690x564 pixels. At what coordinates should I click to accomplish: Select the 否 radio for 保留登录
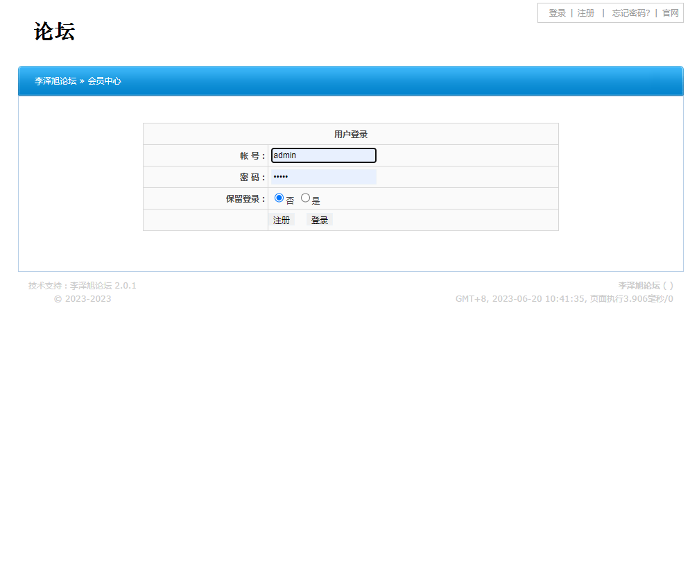(279, 198)
